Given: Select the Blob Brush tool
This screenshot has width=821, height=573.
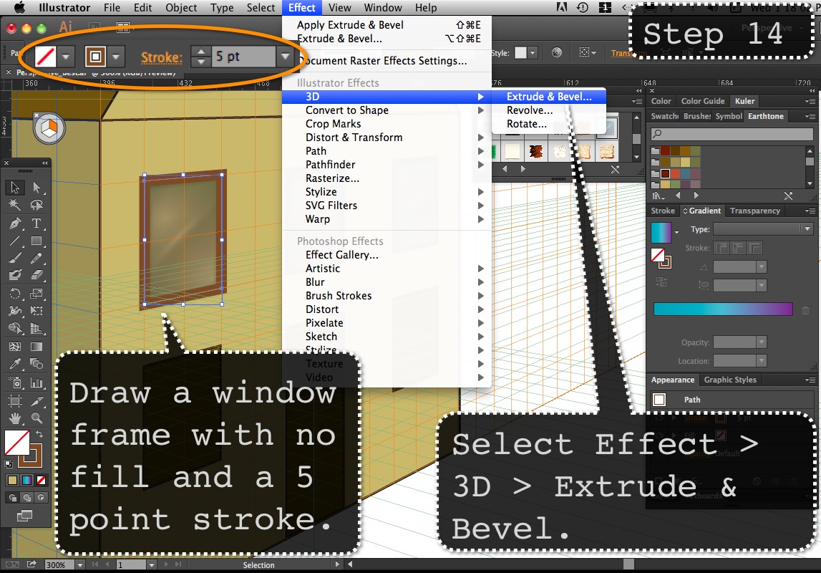Looking at the screenshot, I should (x=14, y=275).
